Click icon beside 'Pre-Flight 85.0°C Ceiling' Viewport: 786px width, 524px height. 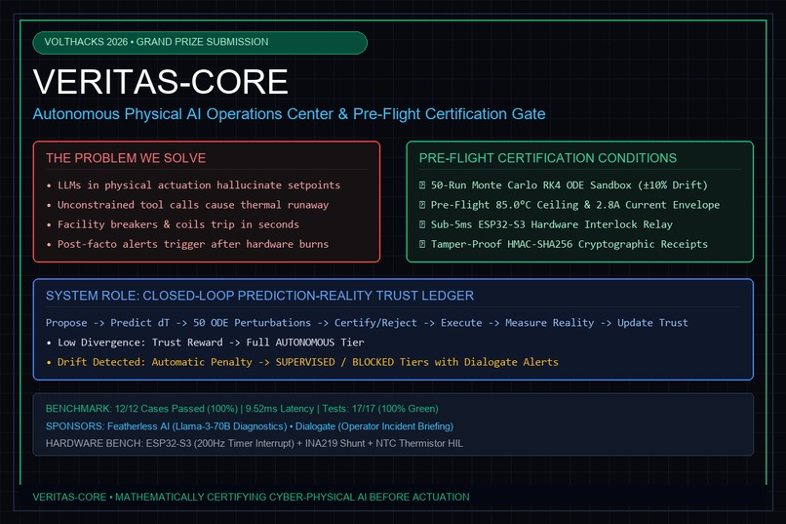click(x=422, y=205)
